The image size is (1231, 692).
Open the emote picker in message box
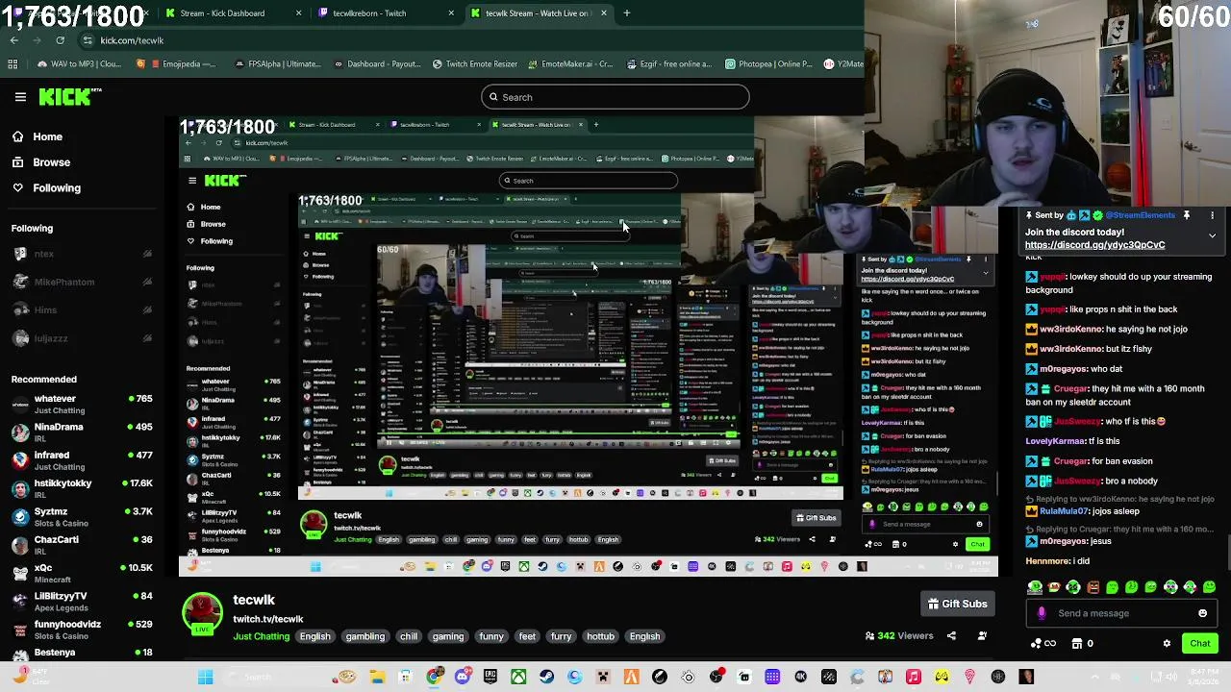[x=1202, y=613]
